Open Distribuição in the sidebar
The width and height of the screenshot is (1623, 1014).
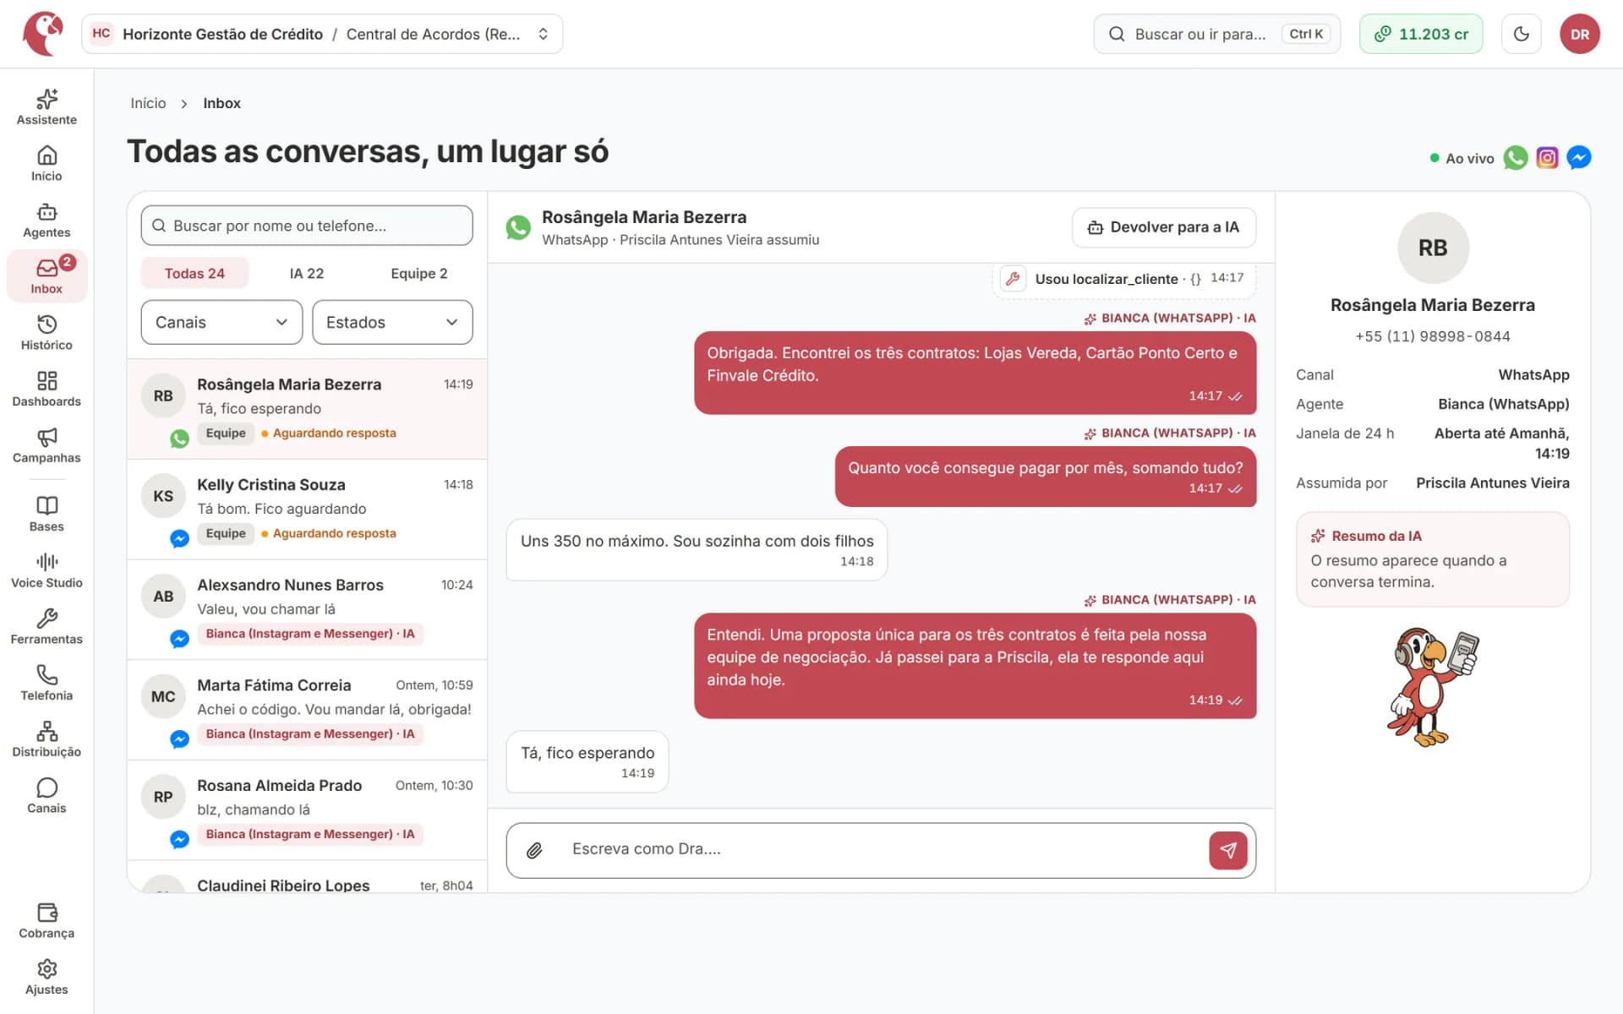coord(46,739)
